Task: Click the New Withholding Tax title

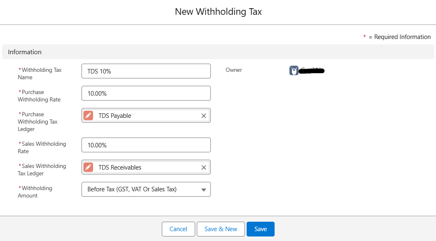Action: pos(218,12)
